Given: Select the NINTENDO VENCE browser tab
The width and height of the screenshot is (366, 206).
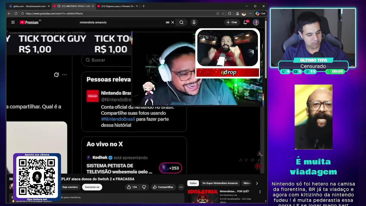Looking at the screenshot, I should pos(73,6).
